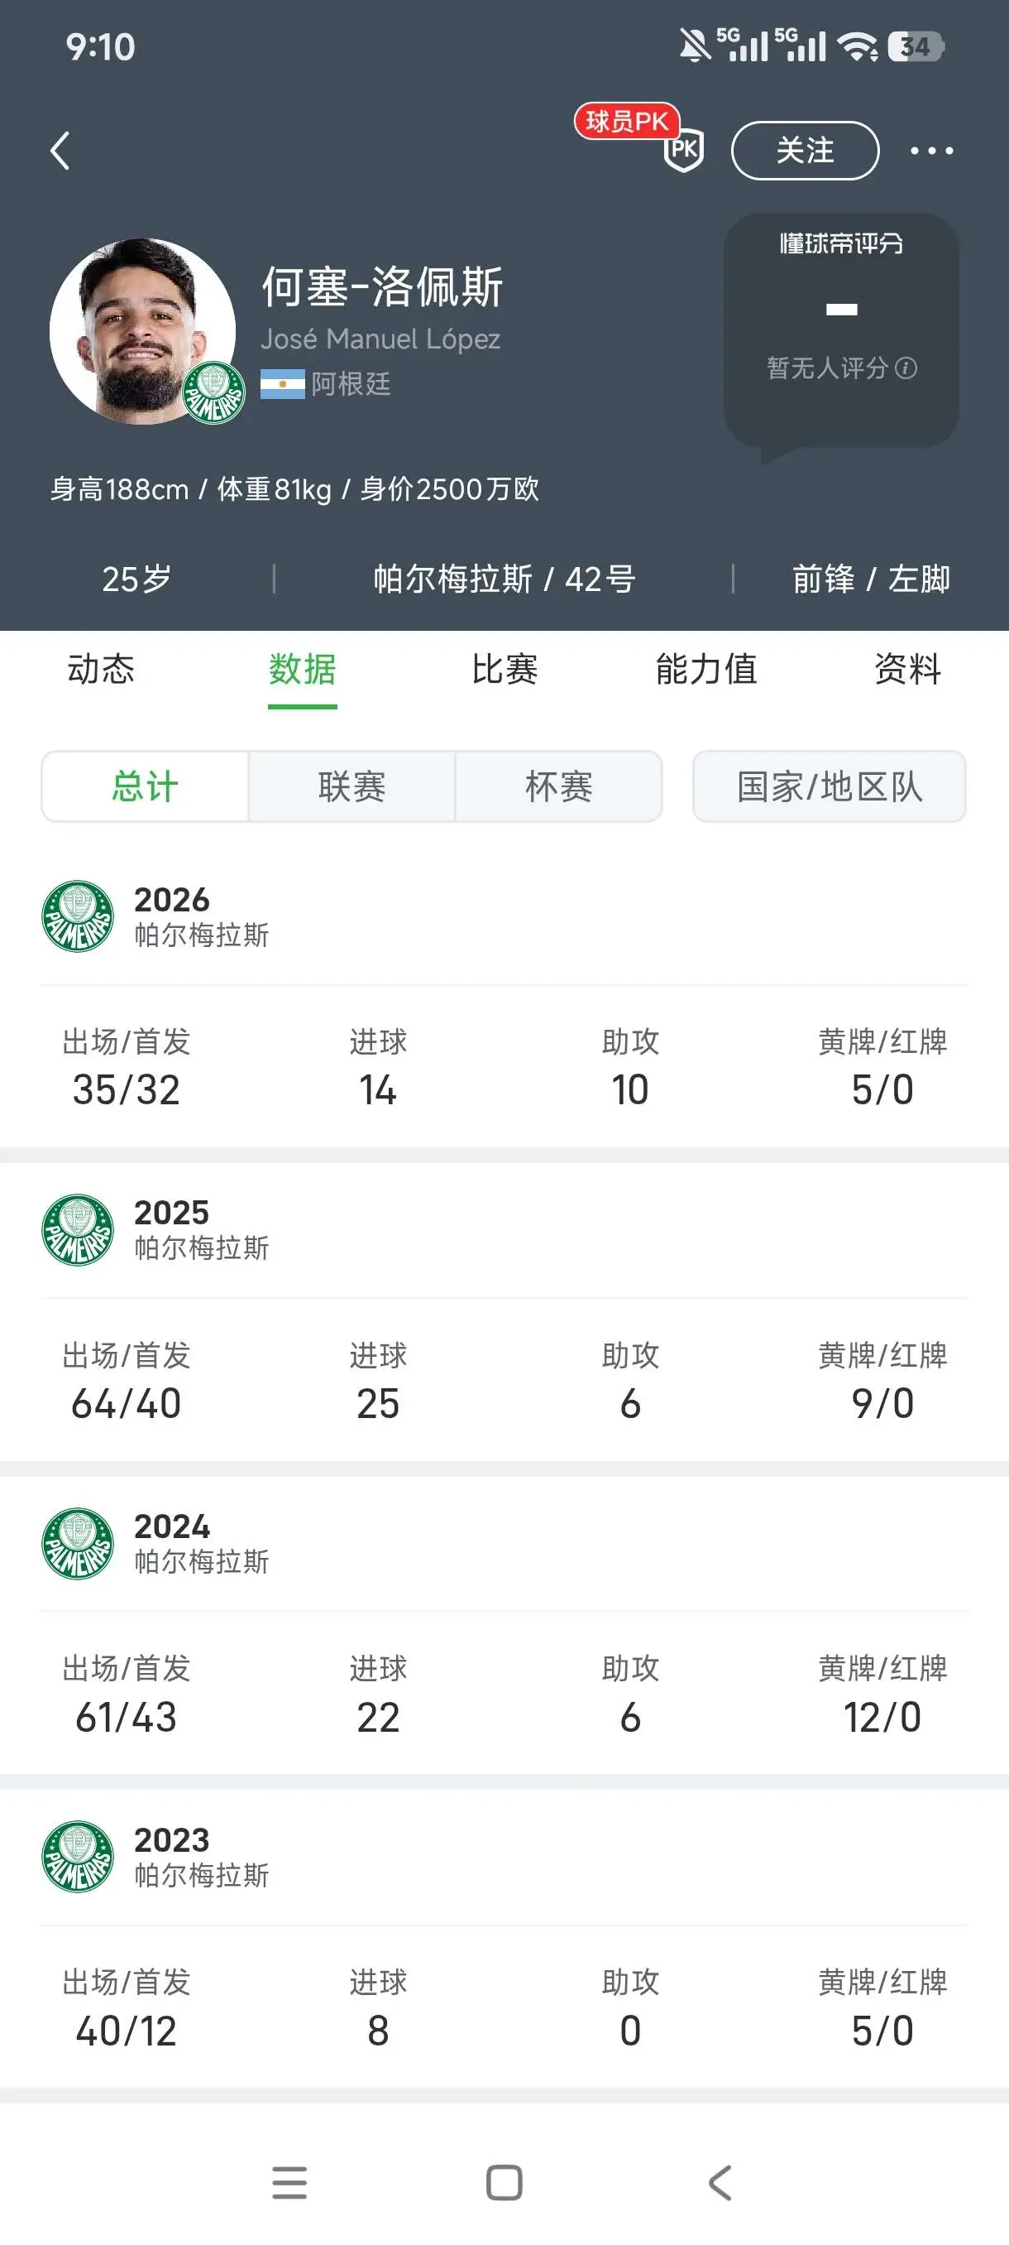Open the 2026 season Palmeiras crest

[78, 916]
